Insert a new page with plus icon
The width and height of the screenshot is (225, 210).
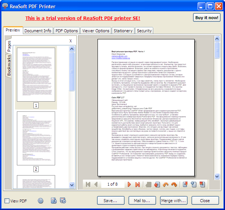(x=193, y=184)
